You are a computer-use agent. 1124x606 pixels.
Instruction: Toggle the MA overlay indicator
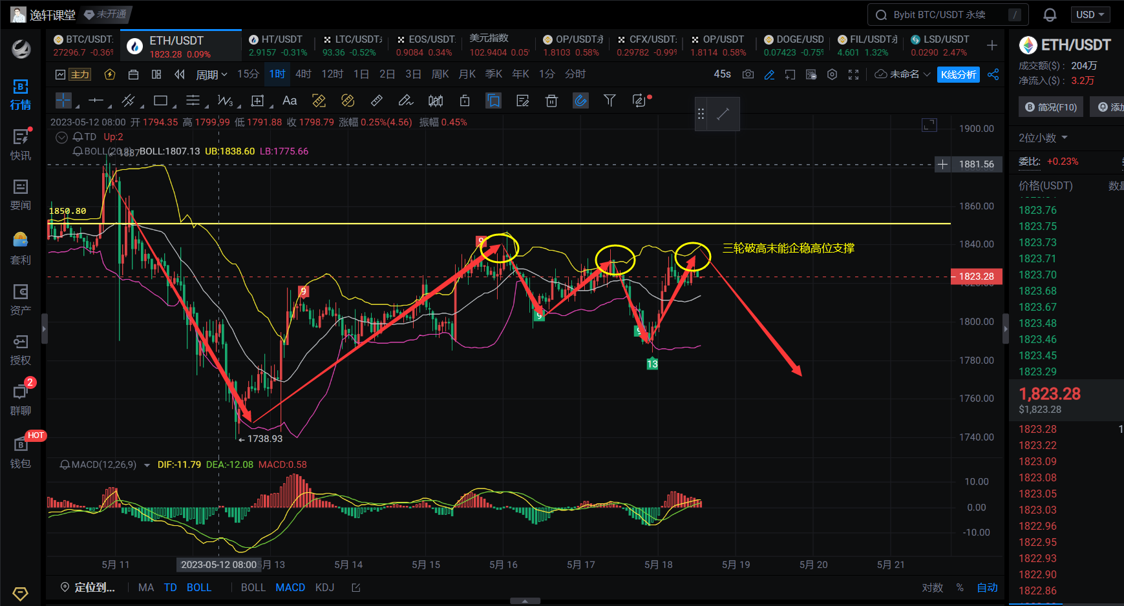(x=146, y=587)
